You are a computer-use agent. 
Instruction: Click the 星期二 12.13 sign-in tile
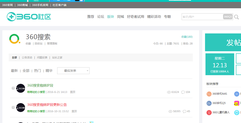[220, 64]
